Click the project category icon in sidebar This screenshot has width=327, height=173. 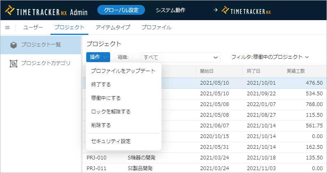14,64
